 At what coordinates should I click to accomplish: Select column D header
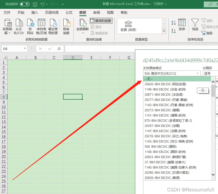[x=73, y=57]
